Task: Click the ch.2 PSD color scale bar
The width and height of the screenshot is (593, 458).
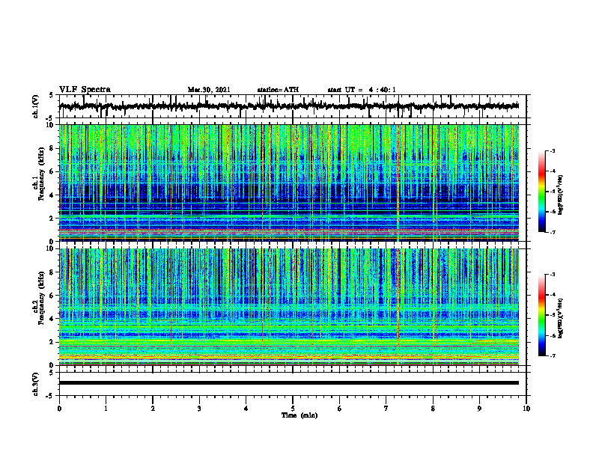Action: pos(542,315)
